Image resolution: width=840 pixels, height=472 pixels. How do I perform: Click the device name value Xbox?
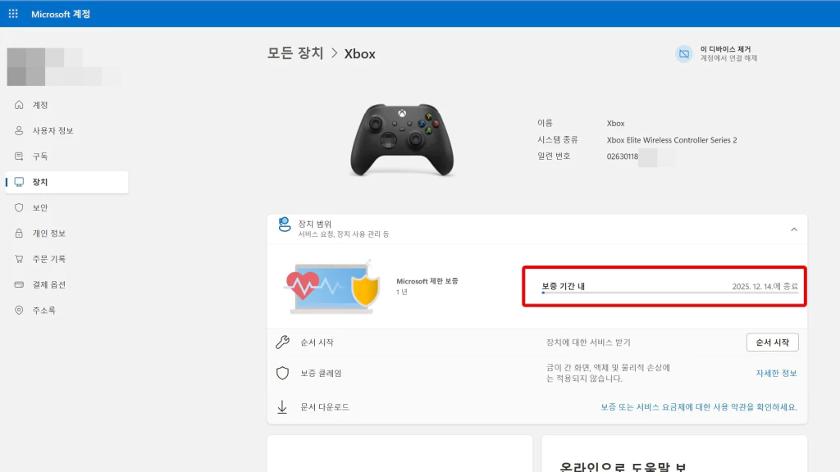pyautogui.click(x=615, y=123)
